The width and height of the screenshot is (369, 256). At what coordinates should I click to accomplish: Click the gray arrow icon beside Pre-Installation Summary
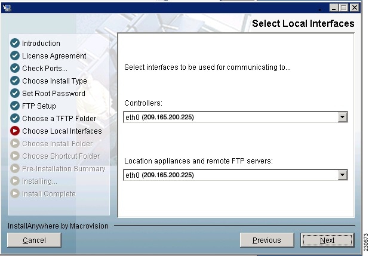(15, 168)
